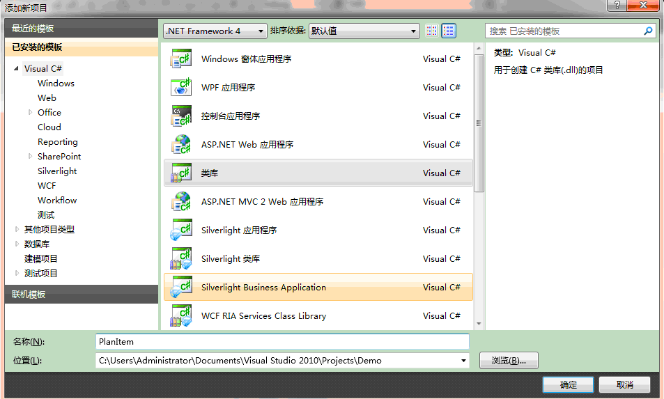
Task: Click the WCF RIA Services Class Library icon
Action: tap(181, 316)
